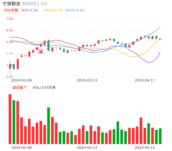This screenshot has width=172, height=151.
Task: Click the 2024-04-11 date under the volume chart
Action: [x=145, y=148]
